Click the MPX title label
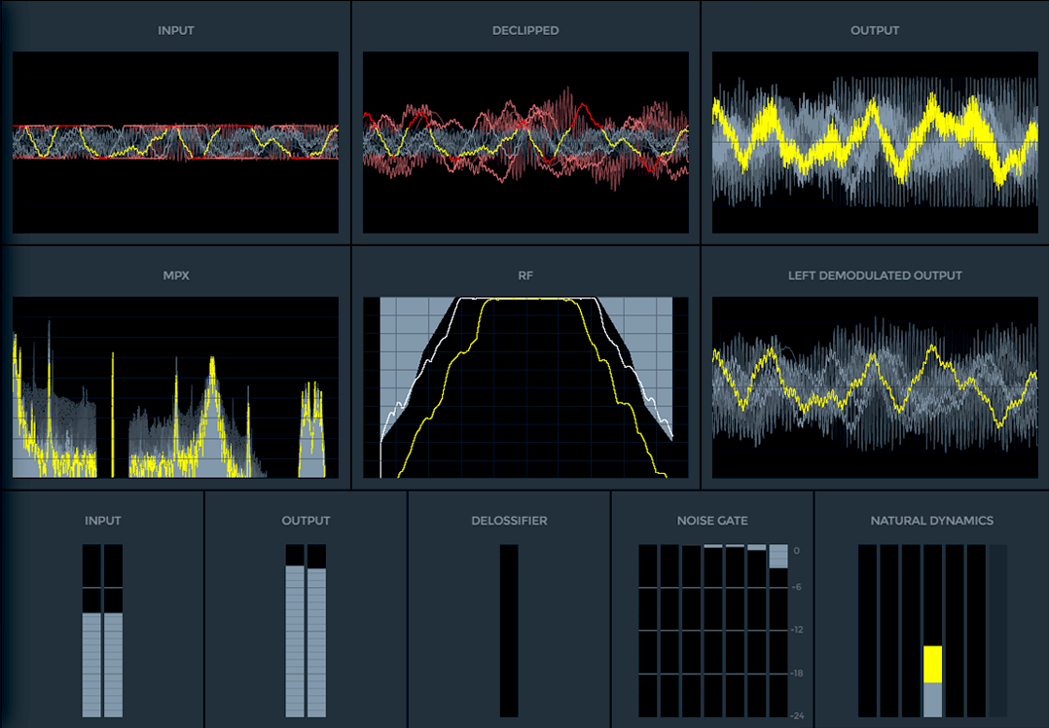The height and width of the screenshot is (728, 1049). click(x=175, y=275)
